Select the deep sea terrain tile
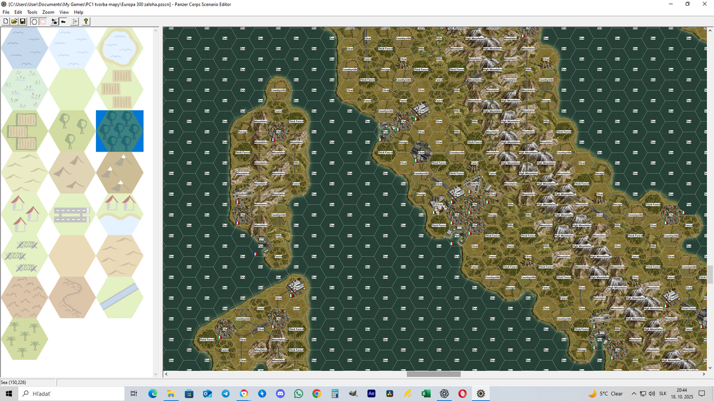This screenshot has width=714, height=401. pos(25,48)
